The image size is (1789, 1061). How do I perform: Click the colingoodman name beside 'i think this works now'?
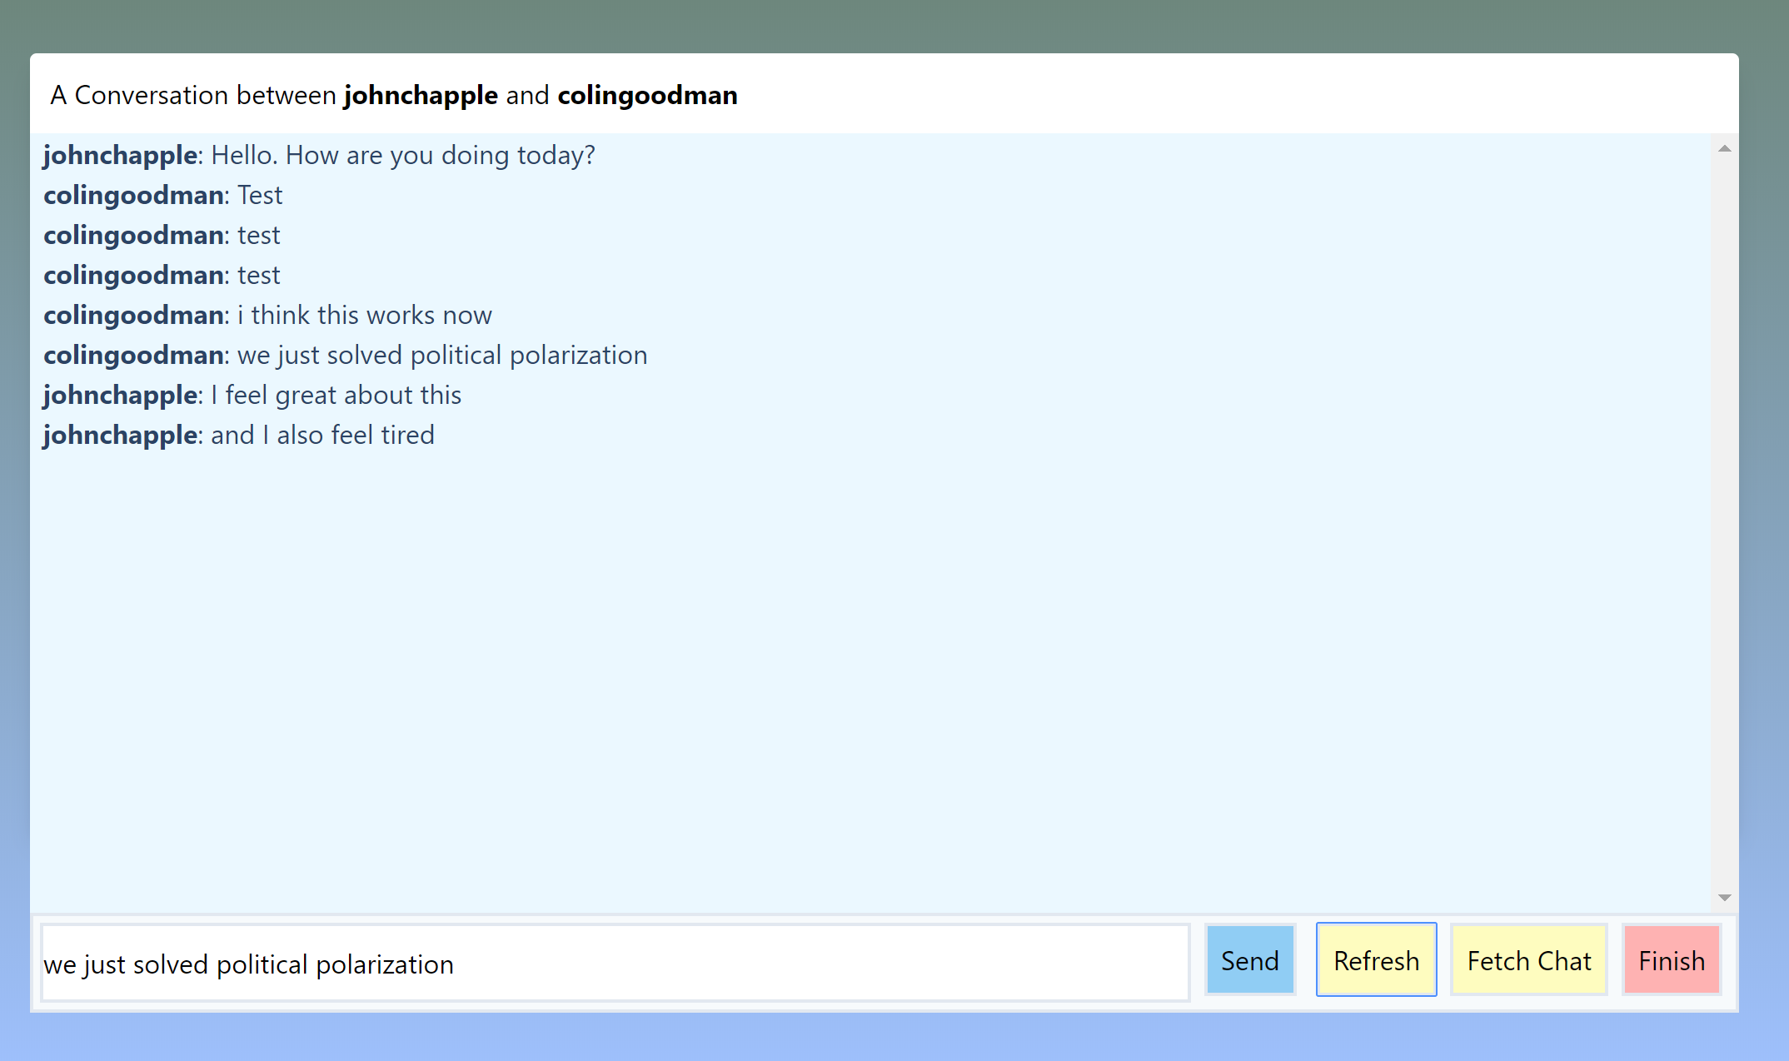pos(133,316)
